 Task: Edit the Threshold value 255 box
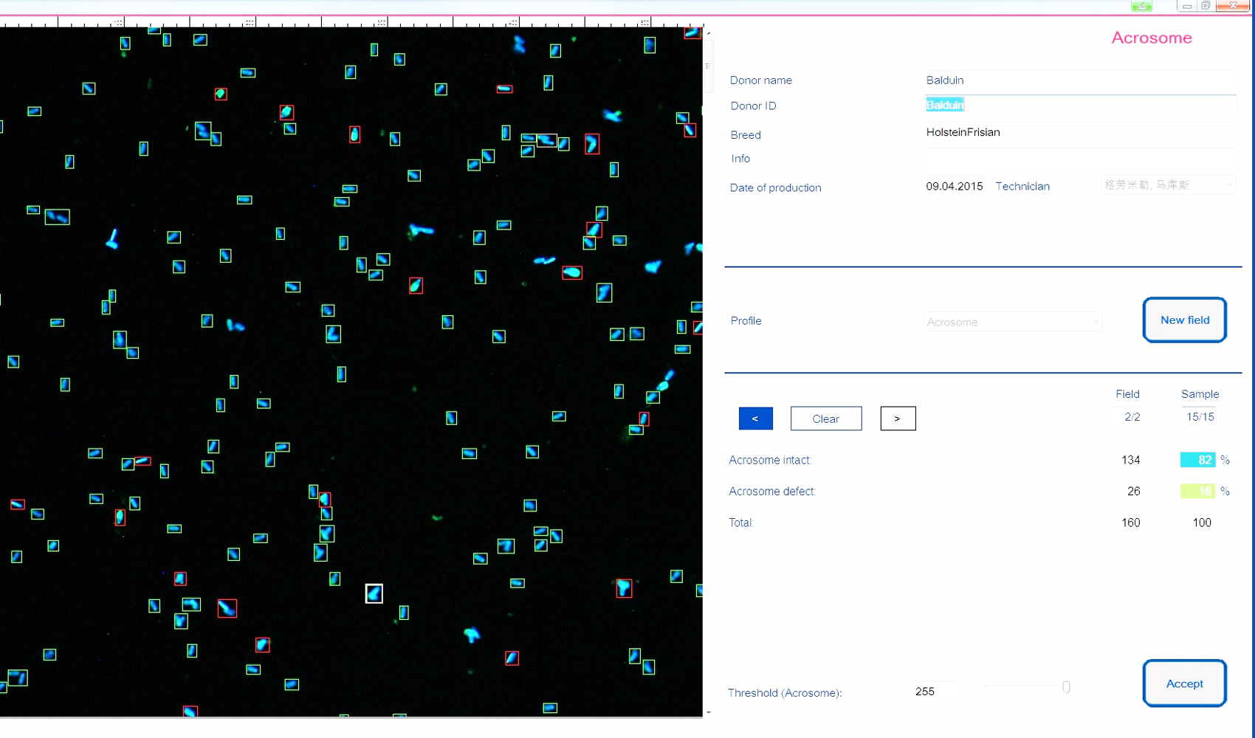coord(935,692)
